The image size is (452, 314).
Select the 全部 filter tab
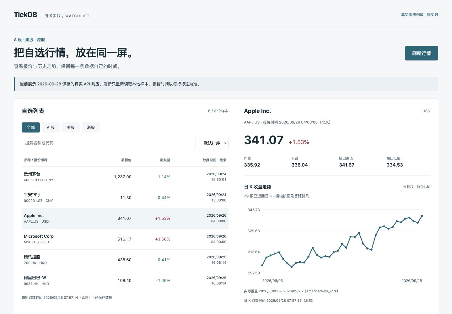[31, 127]
